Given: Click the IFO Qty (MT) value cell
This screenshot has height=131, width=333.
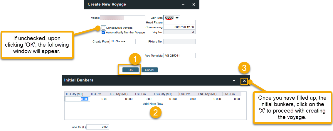Looking at the screenshot, I should point(77,99).
